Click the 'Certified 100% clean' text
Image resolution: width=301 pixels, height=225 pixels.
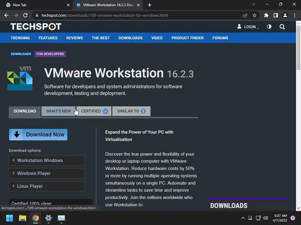pos(31,203)
